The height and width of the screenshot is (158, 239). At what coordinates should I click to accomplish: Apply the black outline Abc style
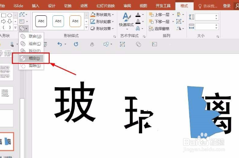41,21
